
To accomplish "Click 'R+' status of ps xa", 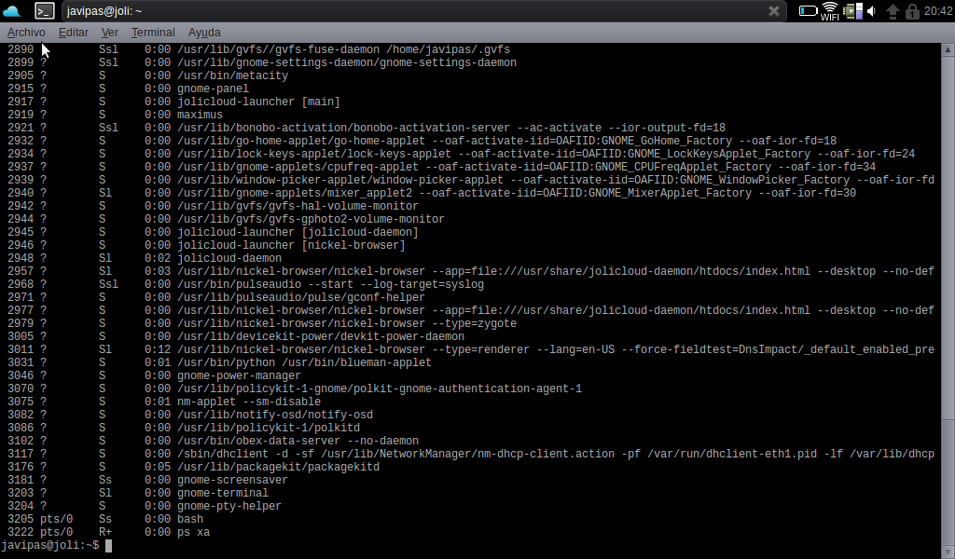I will point(105,532).
